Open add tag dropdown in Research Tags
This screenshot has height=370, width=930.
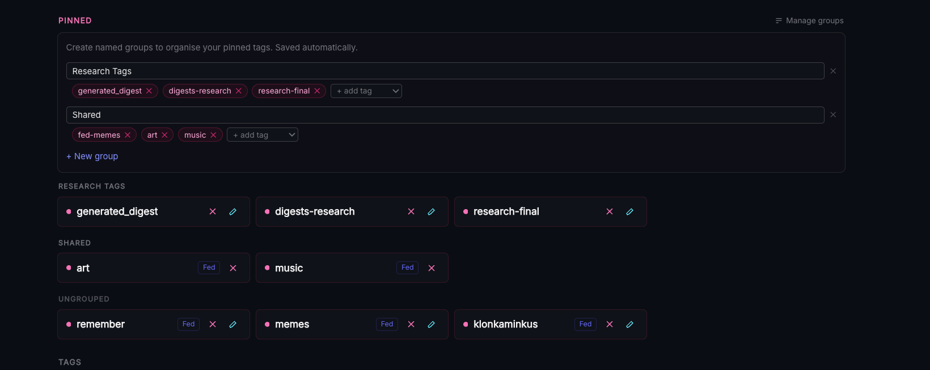click(x=366, y=91)
